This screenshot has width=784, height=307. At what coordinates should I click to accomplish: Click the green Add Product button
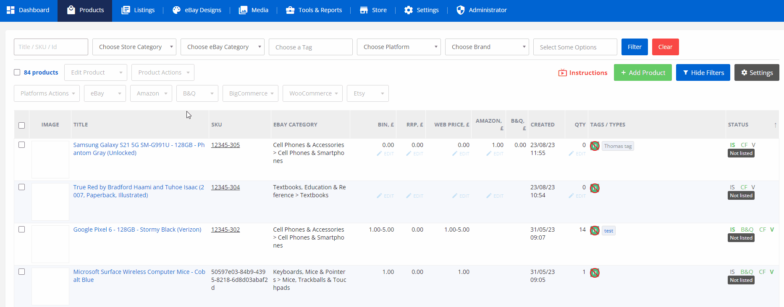point(643,72)
